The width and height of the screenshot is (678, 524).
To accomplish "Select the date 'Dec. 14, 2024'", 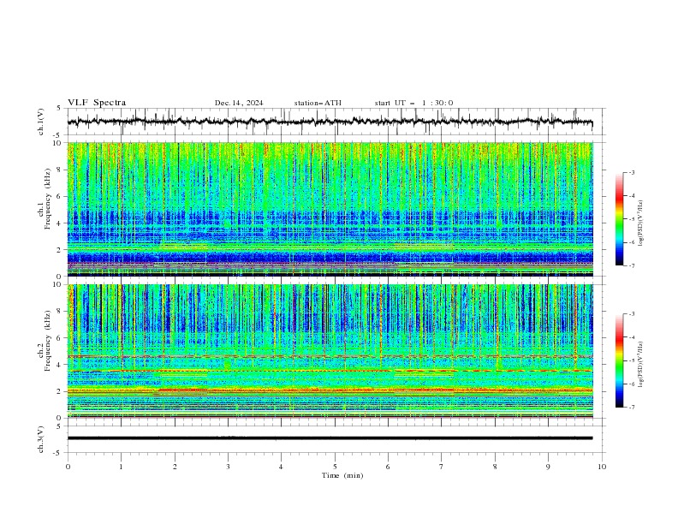I will (239, 103).
